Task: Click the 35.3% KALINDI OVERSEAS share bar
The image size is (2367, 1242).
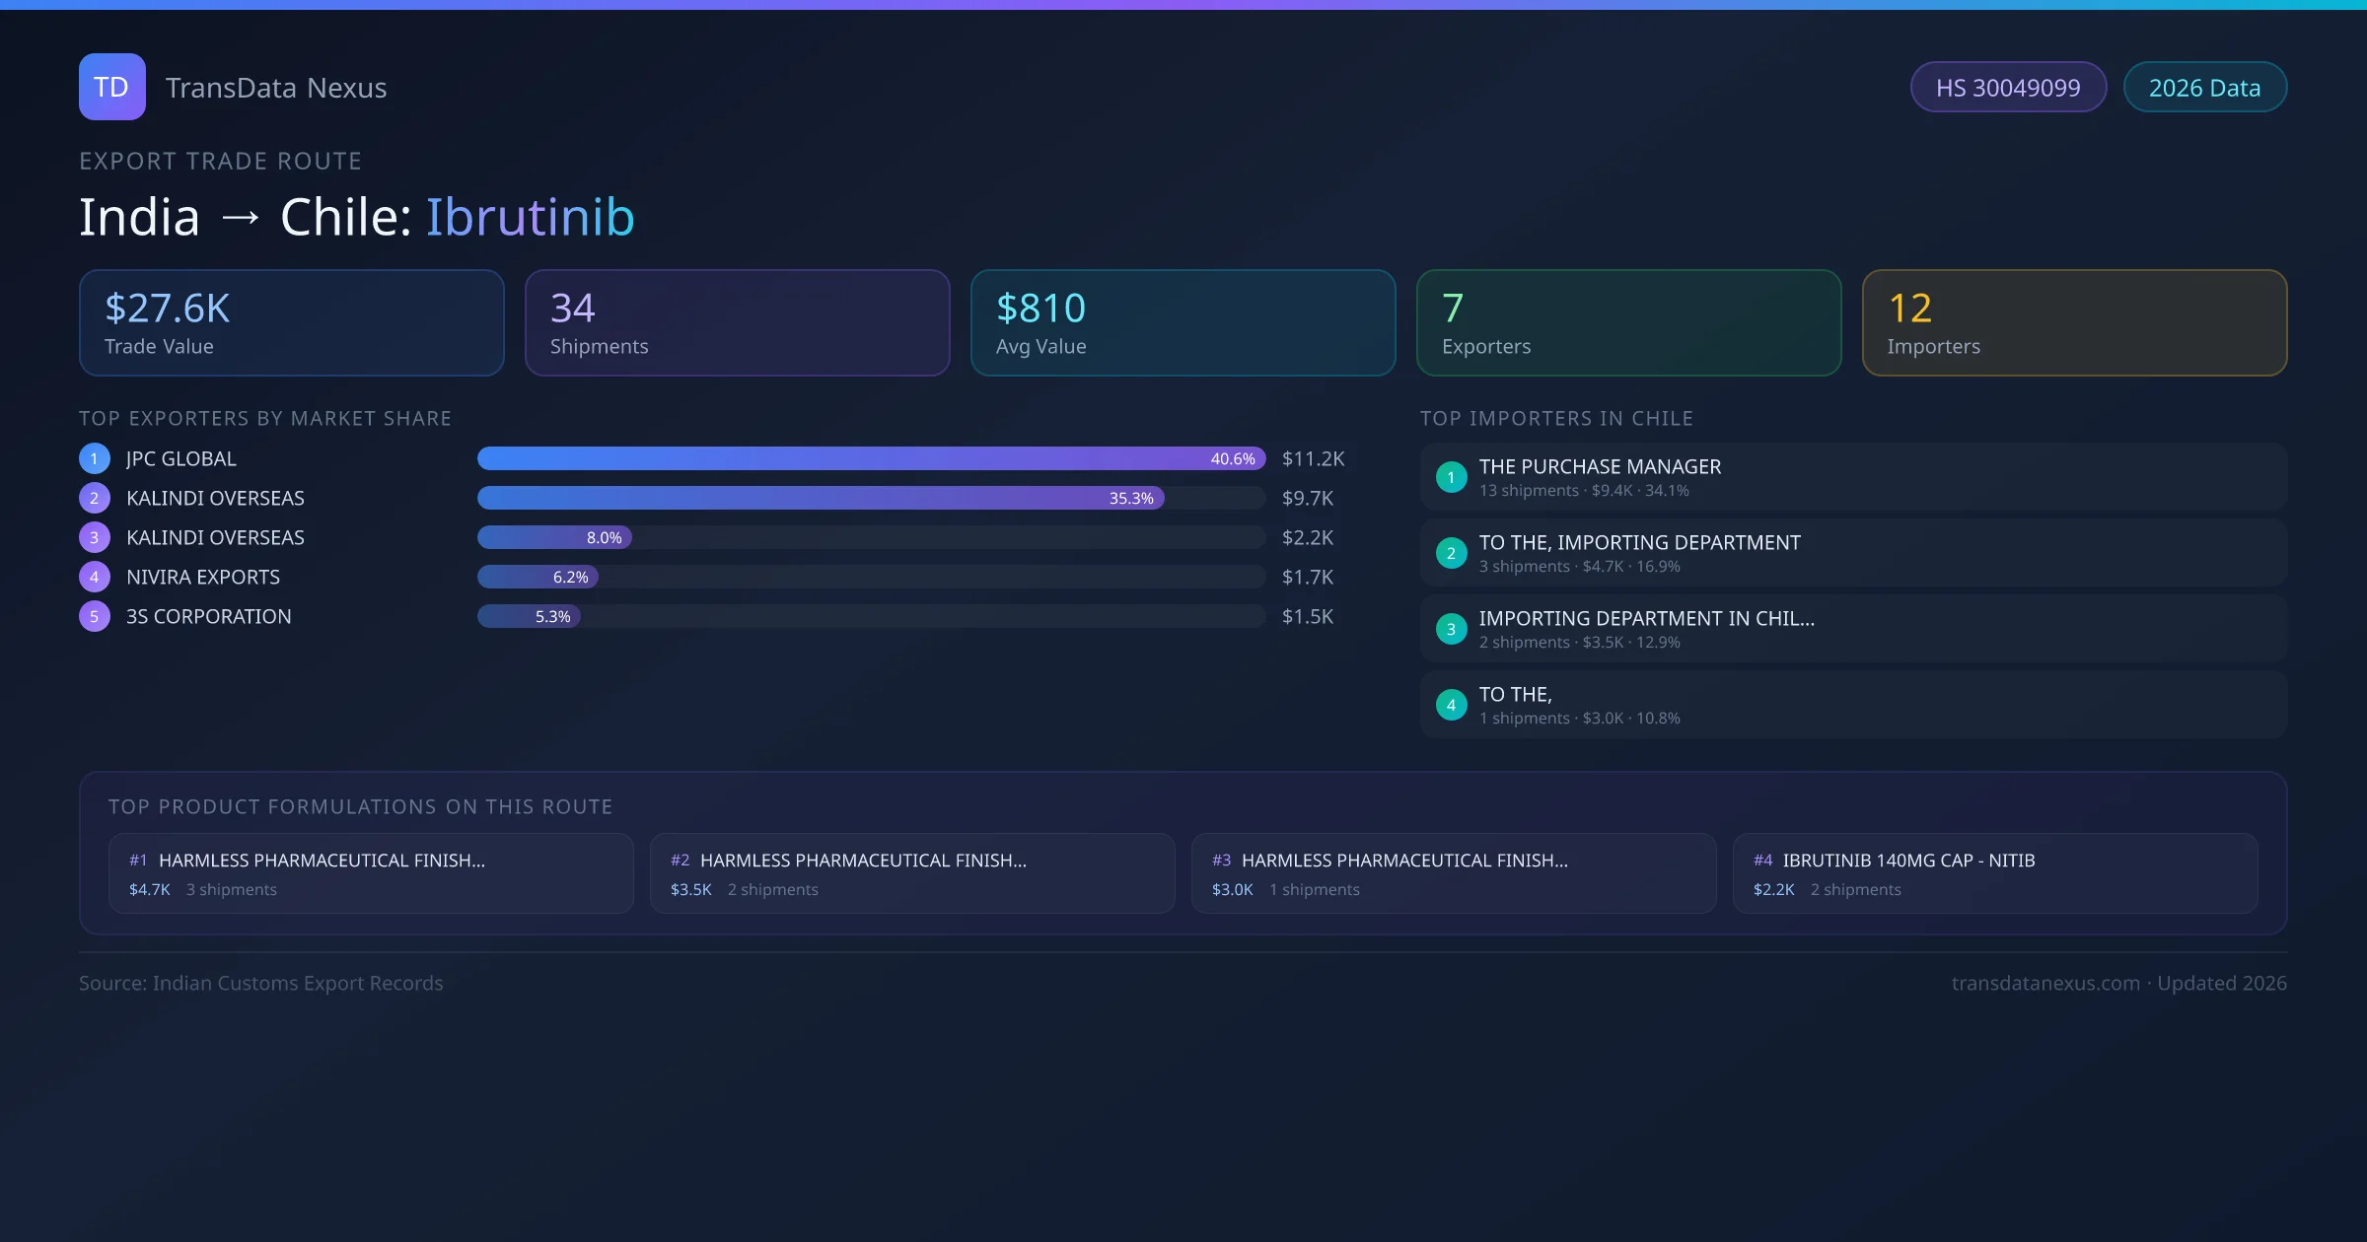Action: click(x=821, y=498)
